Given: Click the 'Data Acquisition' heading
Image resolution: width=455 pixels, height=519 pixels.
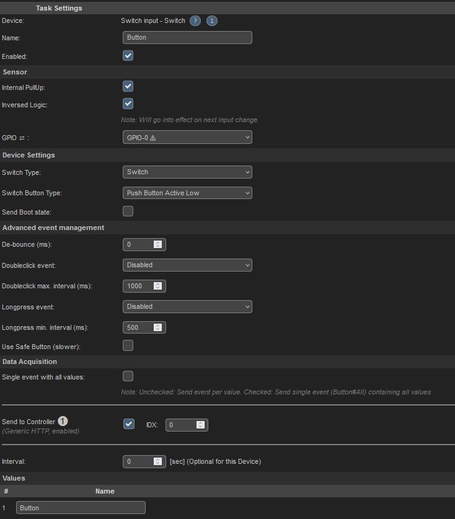Looking at the screenshot, I should coord(30,362).
